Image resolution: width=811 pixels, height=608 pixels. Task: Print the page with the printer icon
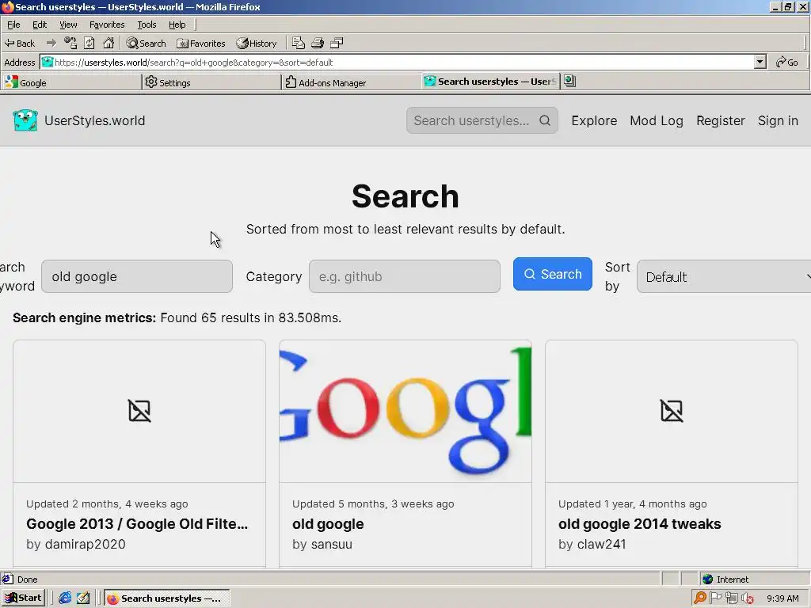click(318, 44)
